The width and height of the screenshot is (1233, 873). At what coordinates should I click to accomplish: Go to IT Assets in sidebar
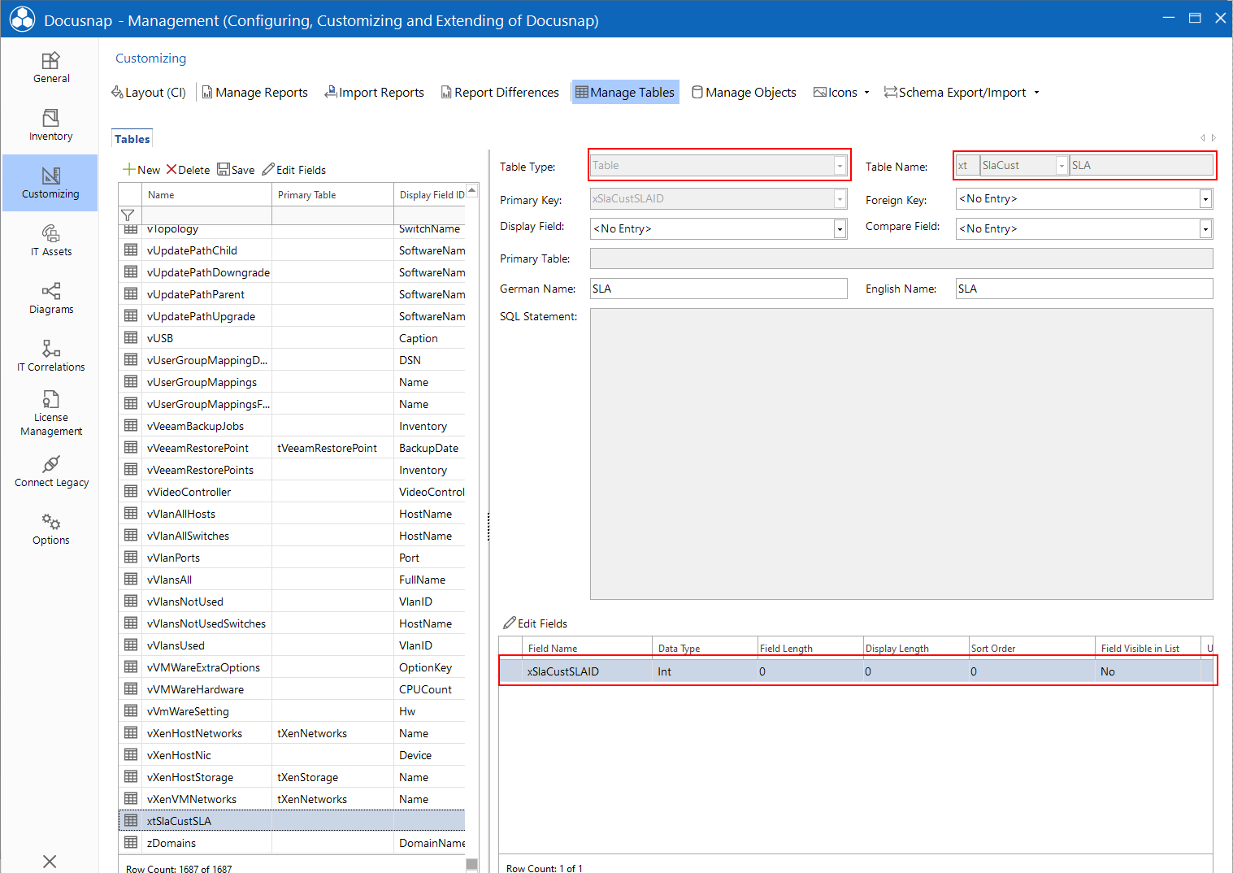pyautogui.click(x=50, y=241)
